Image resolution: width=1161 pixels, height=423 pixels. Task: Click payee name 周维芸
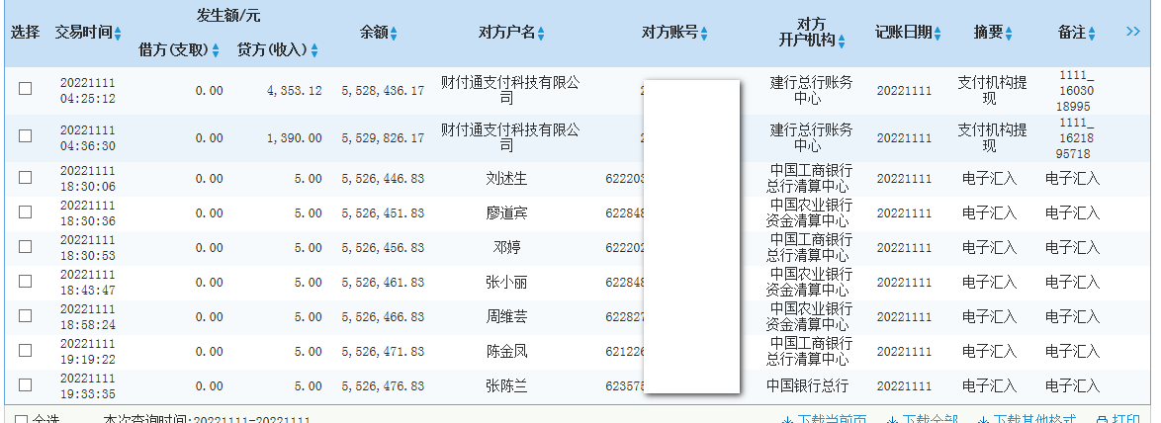tap(506, 316)
